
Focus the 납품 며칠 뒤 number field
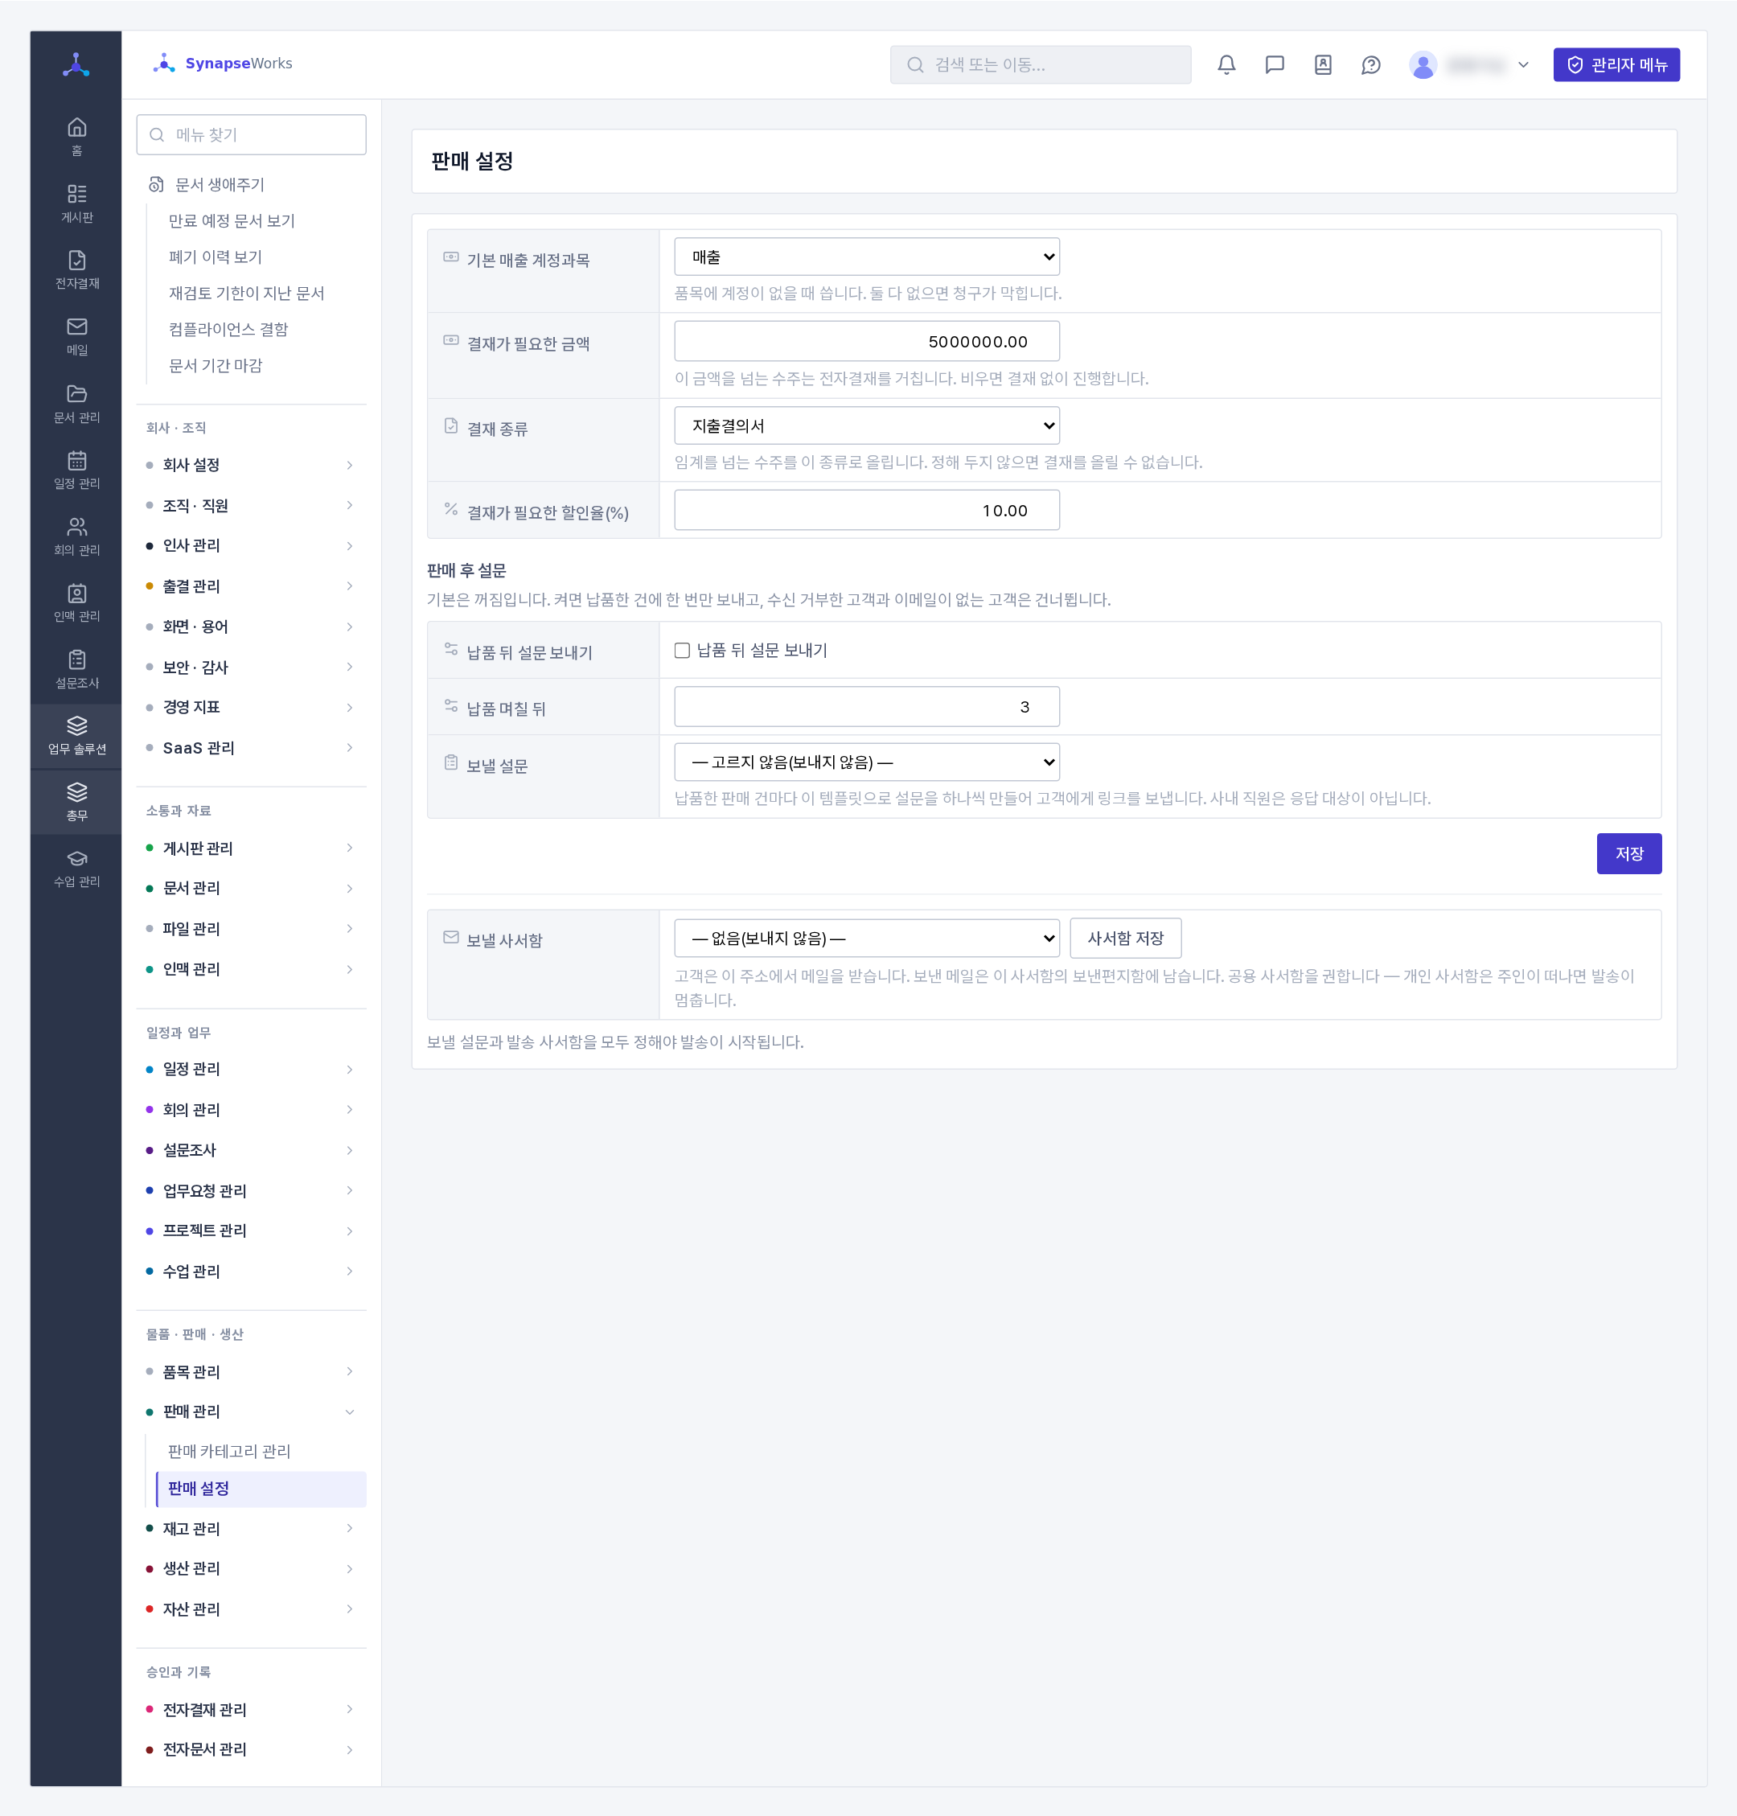tap(867, 707)
